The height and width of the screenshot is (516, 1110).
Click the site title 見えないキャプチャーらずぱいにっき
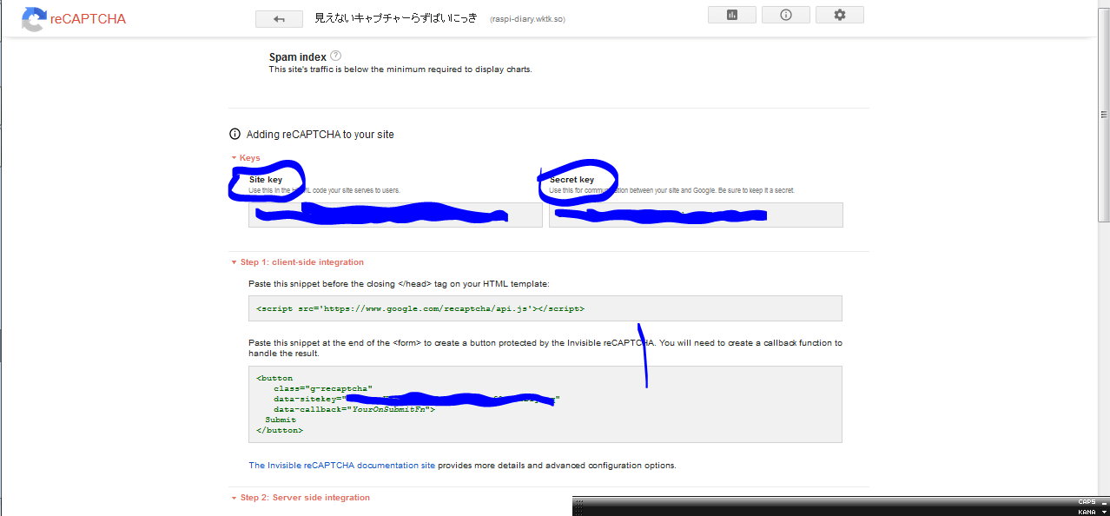click(396, 18)
